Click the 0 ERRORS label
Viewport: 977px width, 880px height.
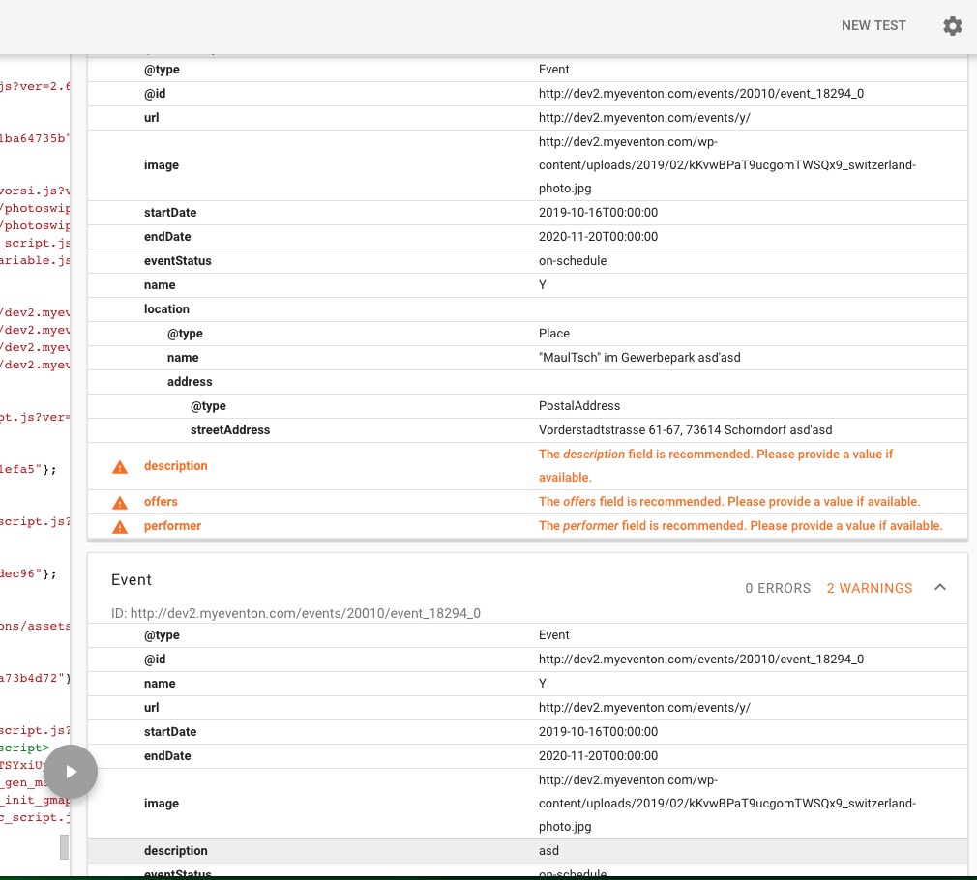point(777,588)
